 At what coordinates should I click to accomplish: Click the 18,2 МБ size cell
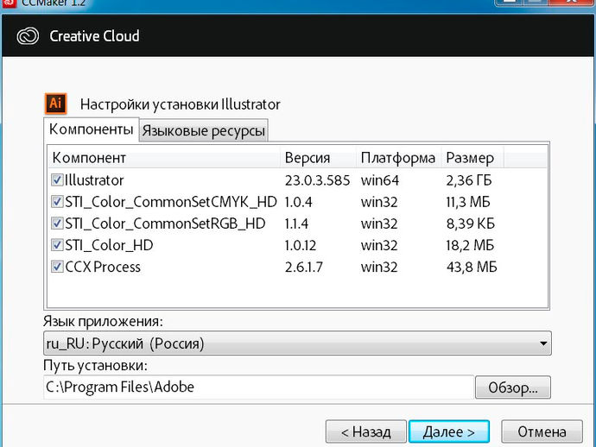(470, 245)
